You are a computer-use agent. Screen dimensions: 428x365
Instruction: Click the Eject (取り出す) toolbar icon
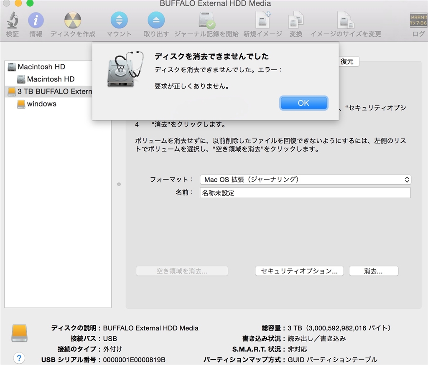(x=156, y=21)
